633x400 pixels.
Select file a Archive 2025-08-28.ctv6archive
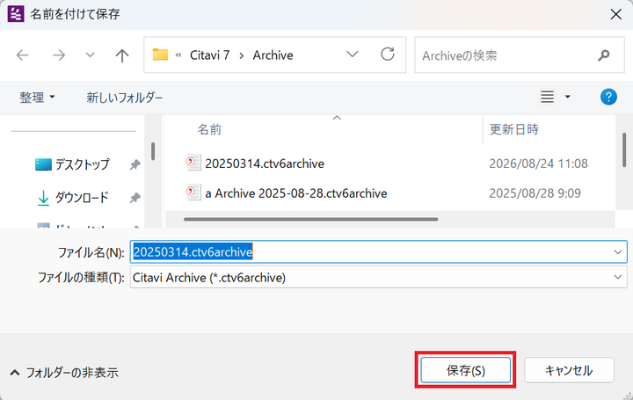(x=296, y=193)
